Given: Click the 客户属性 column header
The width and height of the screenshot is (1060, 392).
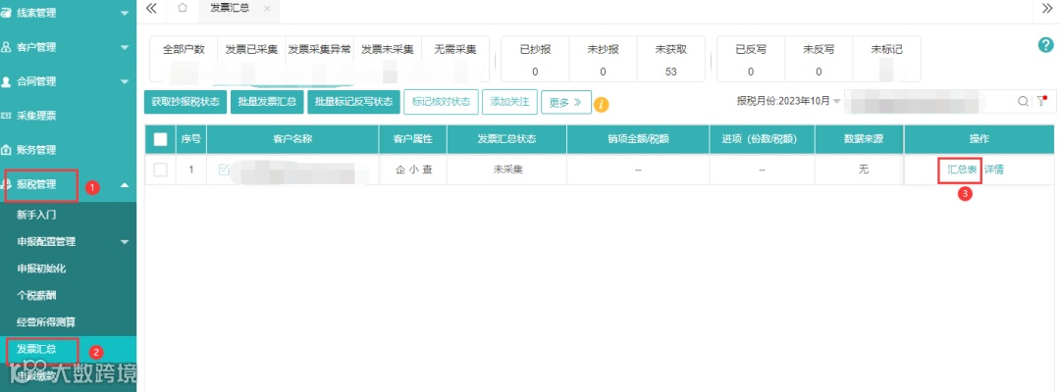Looking at the screenshot, I should (x=413, y=139).
